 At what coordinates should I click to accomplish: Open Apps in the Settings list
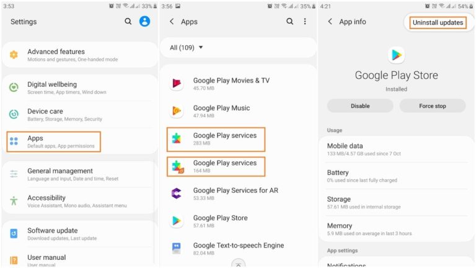coord(53,141)
